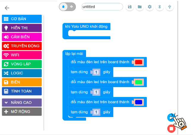Click the untitled project name field
Screen dimensions: 193x135
102,7
